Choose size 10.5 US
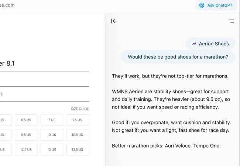This screenshot has width=240, height=166. click(78, 135)
